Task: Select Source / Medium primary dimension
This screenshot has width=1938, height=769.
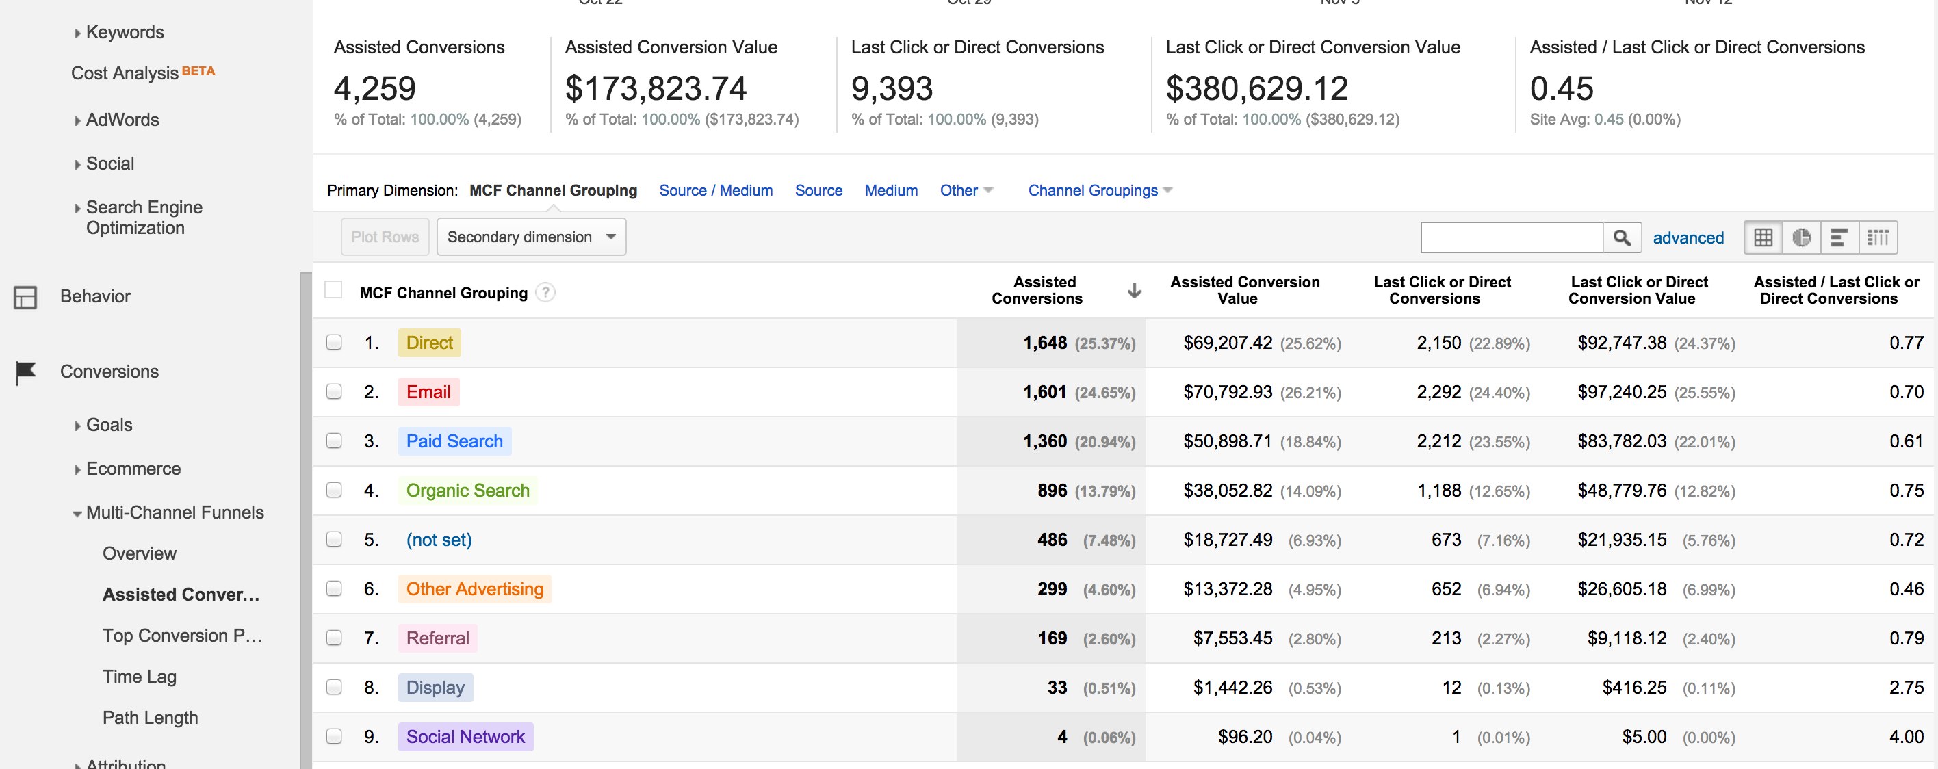Action: 716,190
